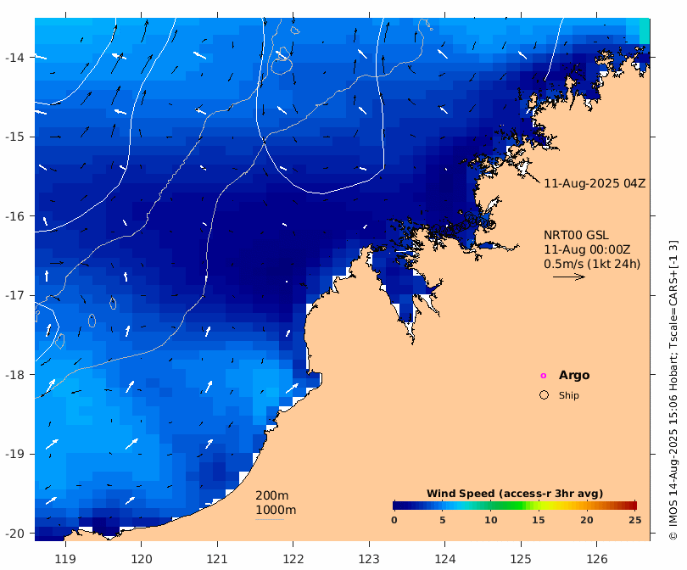Click the color bar tick label 25
687x570 pixels.
click(x=635, y=520)
